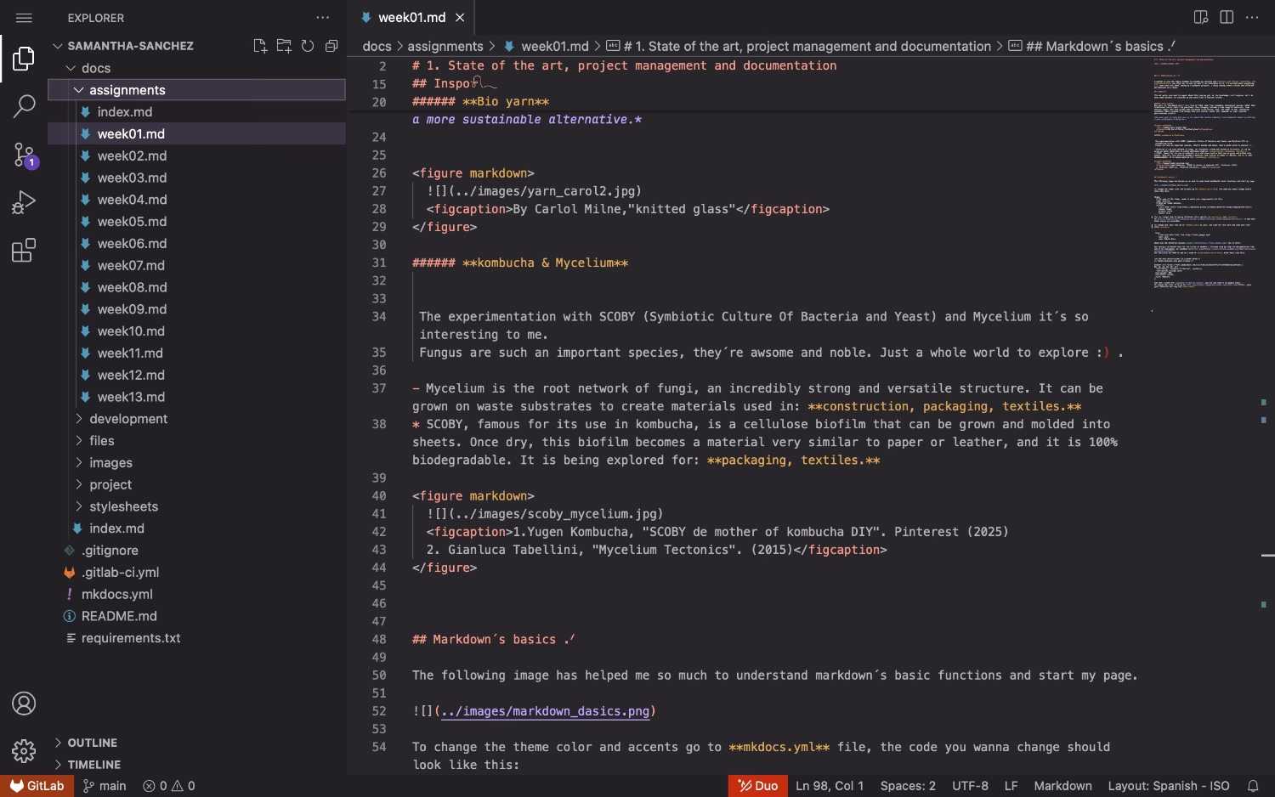Toggle the hamburger application menu
Viewport: 1275px width, 797px height.
coord(24,18)
